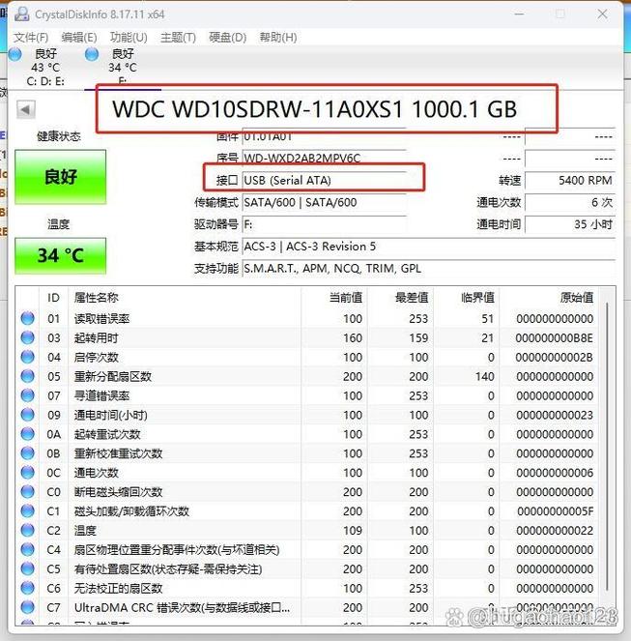Click the blue status orb of row 04 启停次数
This screenshot has height=641, width=631.
pos(27,357)
